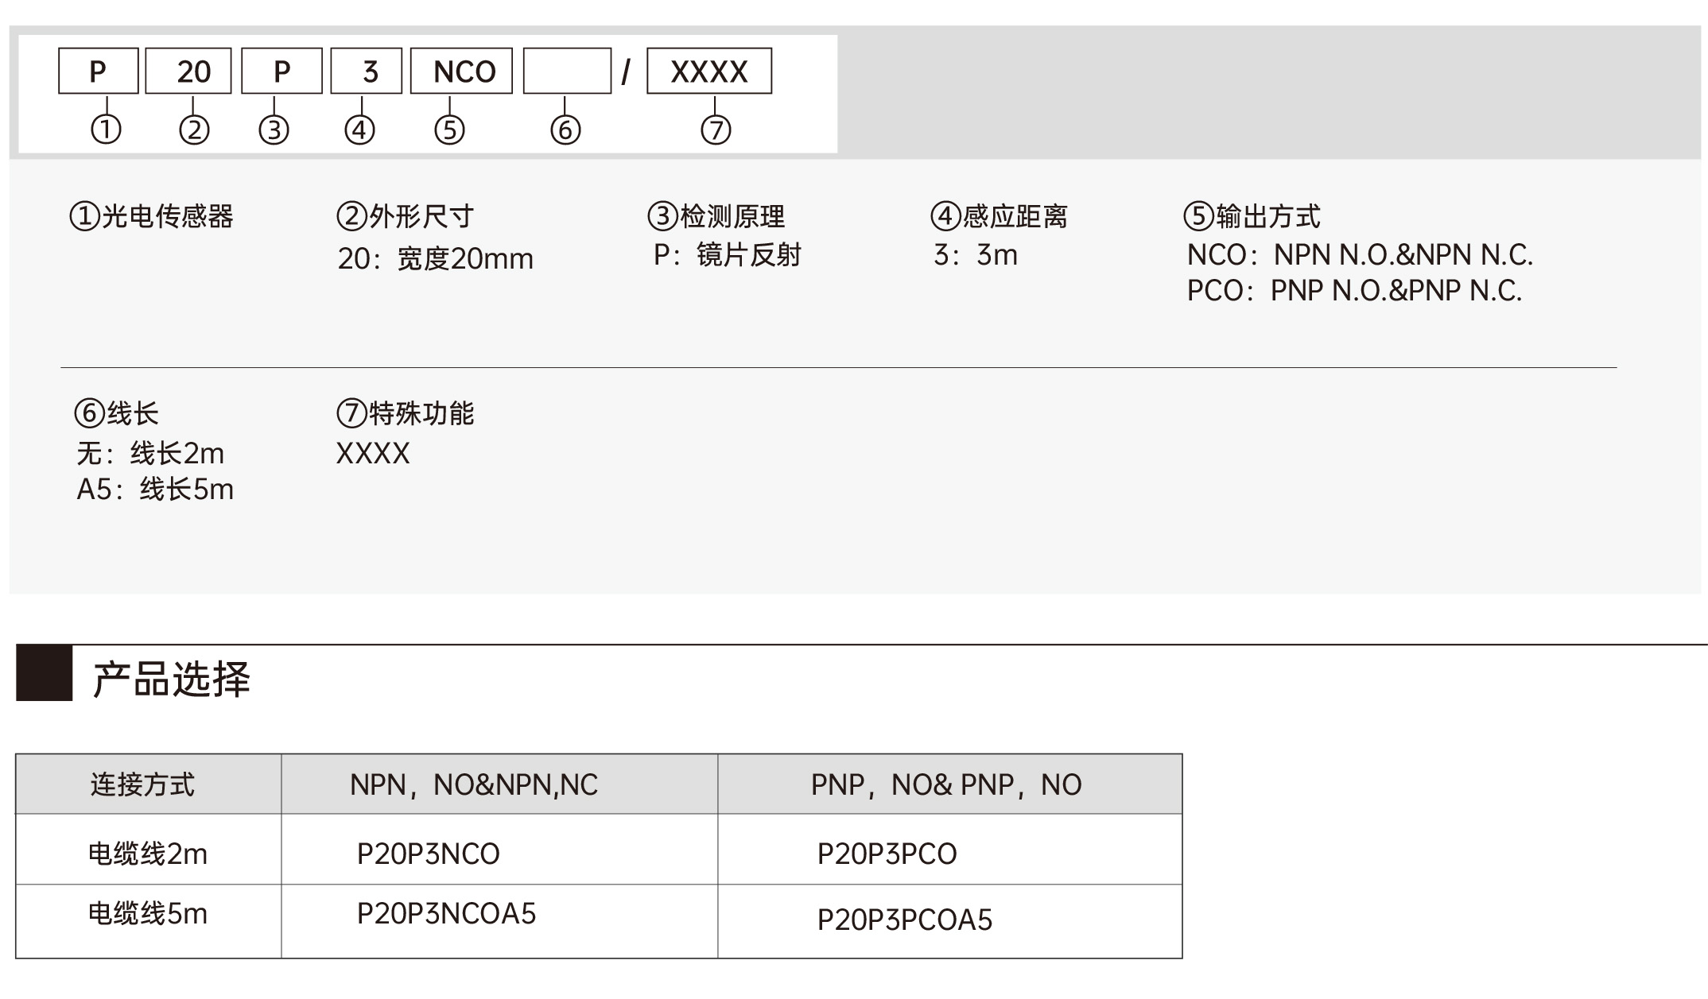
Task: Click the circled number ⑦ under XXXX
Action: pyautogui.click(x=716, y=130)
